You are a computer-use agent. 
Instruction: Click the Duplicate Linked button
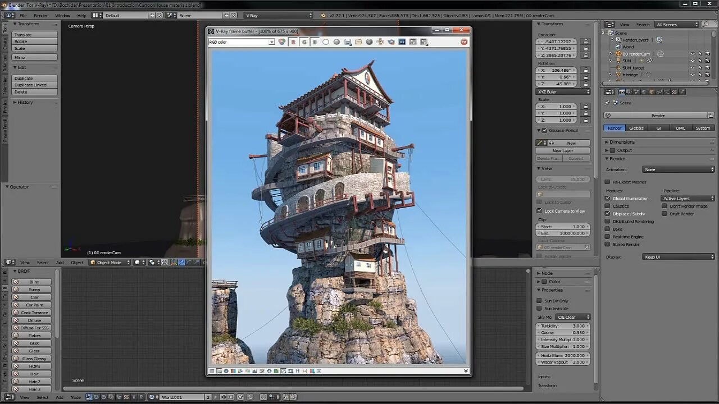coord(34,85)
